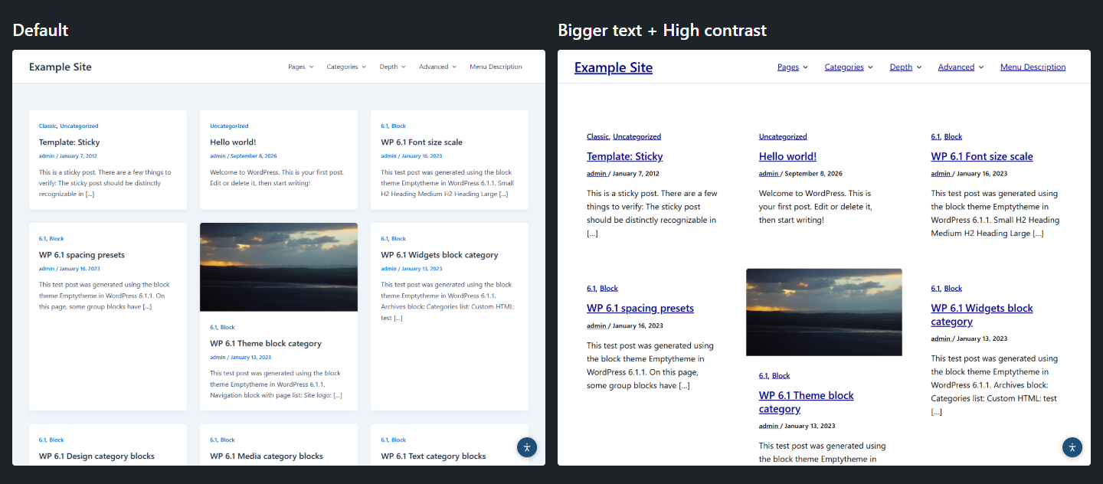Open WP 6.1 Theme block category in Default panel

pyautogui.click(x=266, y=343)
